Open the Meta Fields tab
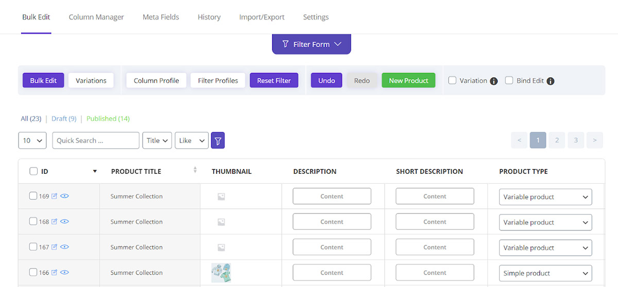This screenshot has height=287, width=618. tap(161, 17)
